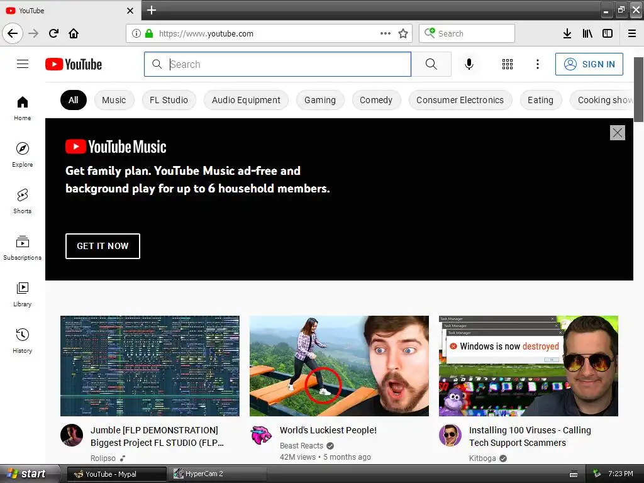This screenshot has height=483, width=644.
Task: Select the Audio Equipment filter chip
Action: point(246,100)
